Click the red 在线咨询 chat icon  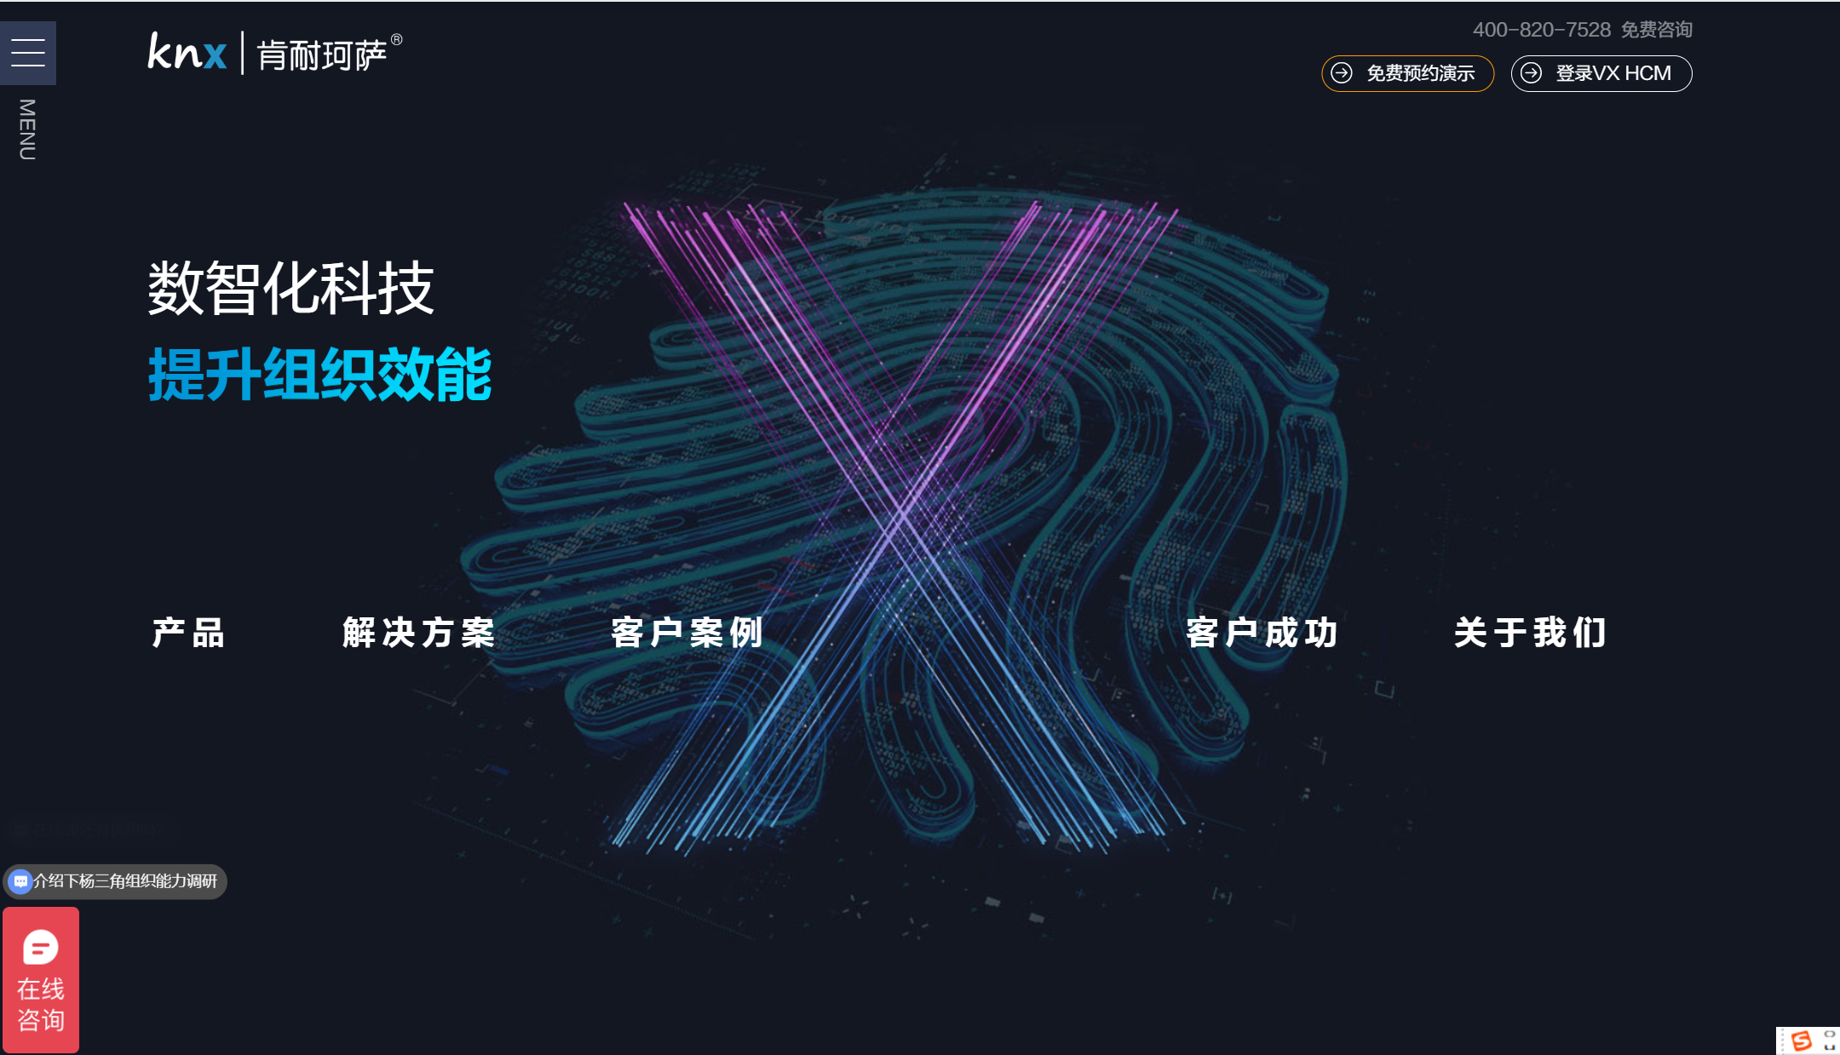[x=40, y=947]
